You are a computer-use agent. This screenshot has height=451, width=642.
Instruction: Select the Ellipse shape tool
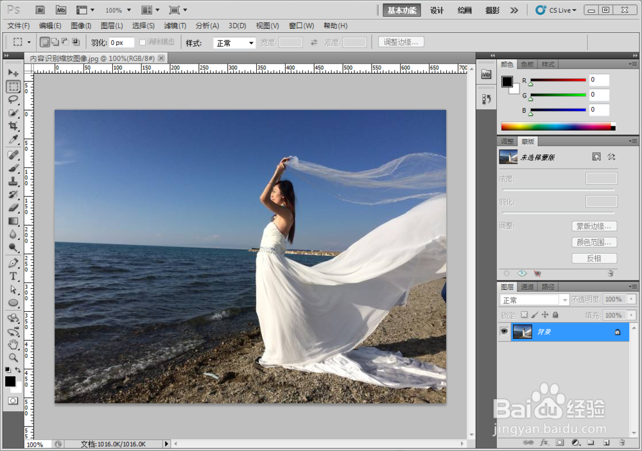(13, 303)
